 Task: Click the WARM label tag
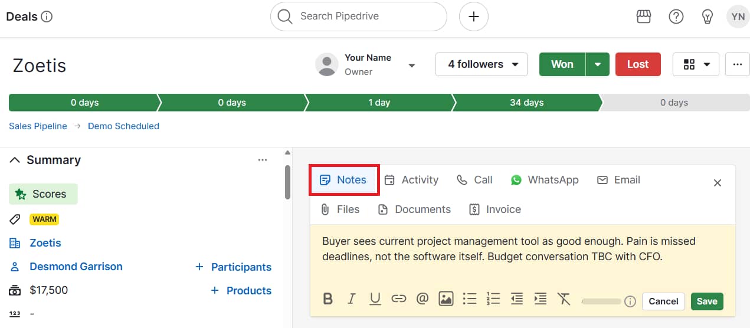click(x=45, y=219)
